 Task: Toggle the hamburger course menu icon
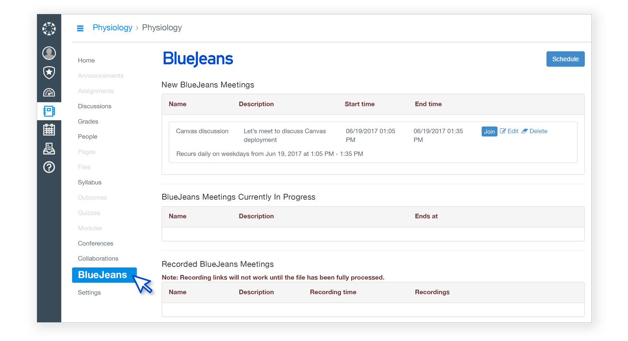(80, 28)
